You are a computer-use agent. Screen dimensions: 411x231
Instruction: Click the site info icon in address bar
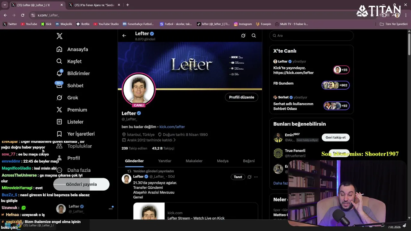33,15
